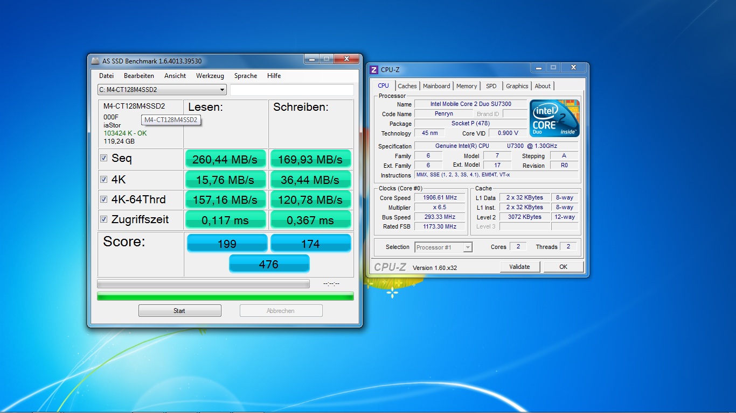Click the CPU-Z title bar Z icon

click(x=373, y=69)
